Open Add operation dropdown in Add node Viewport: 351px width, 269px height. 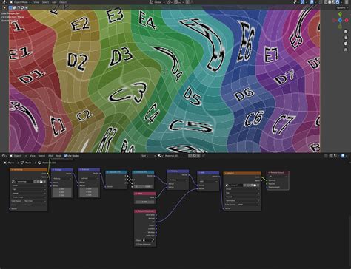click(208, 181)
